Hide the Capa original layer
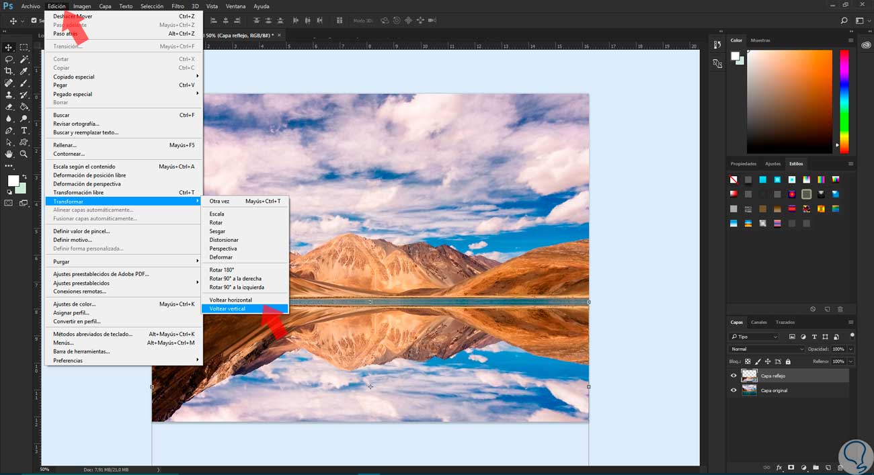 tap(733, 390)
